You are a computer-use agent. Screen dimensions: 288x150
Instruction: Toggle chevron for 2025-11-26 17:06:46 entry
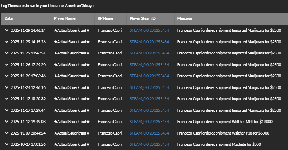[7, 76]
